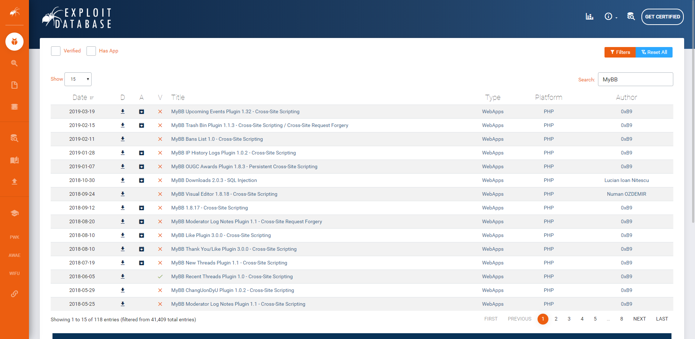Sort table by Date column

click(83, 97)
